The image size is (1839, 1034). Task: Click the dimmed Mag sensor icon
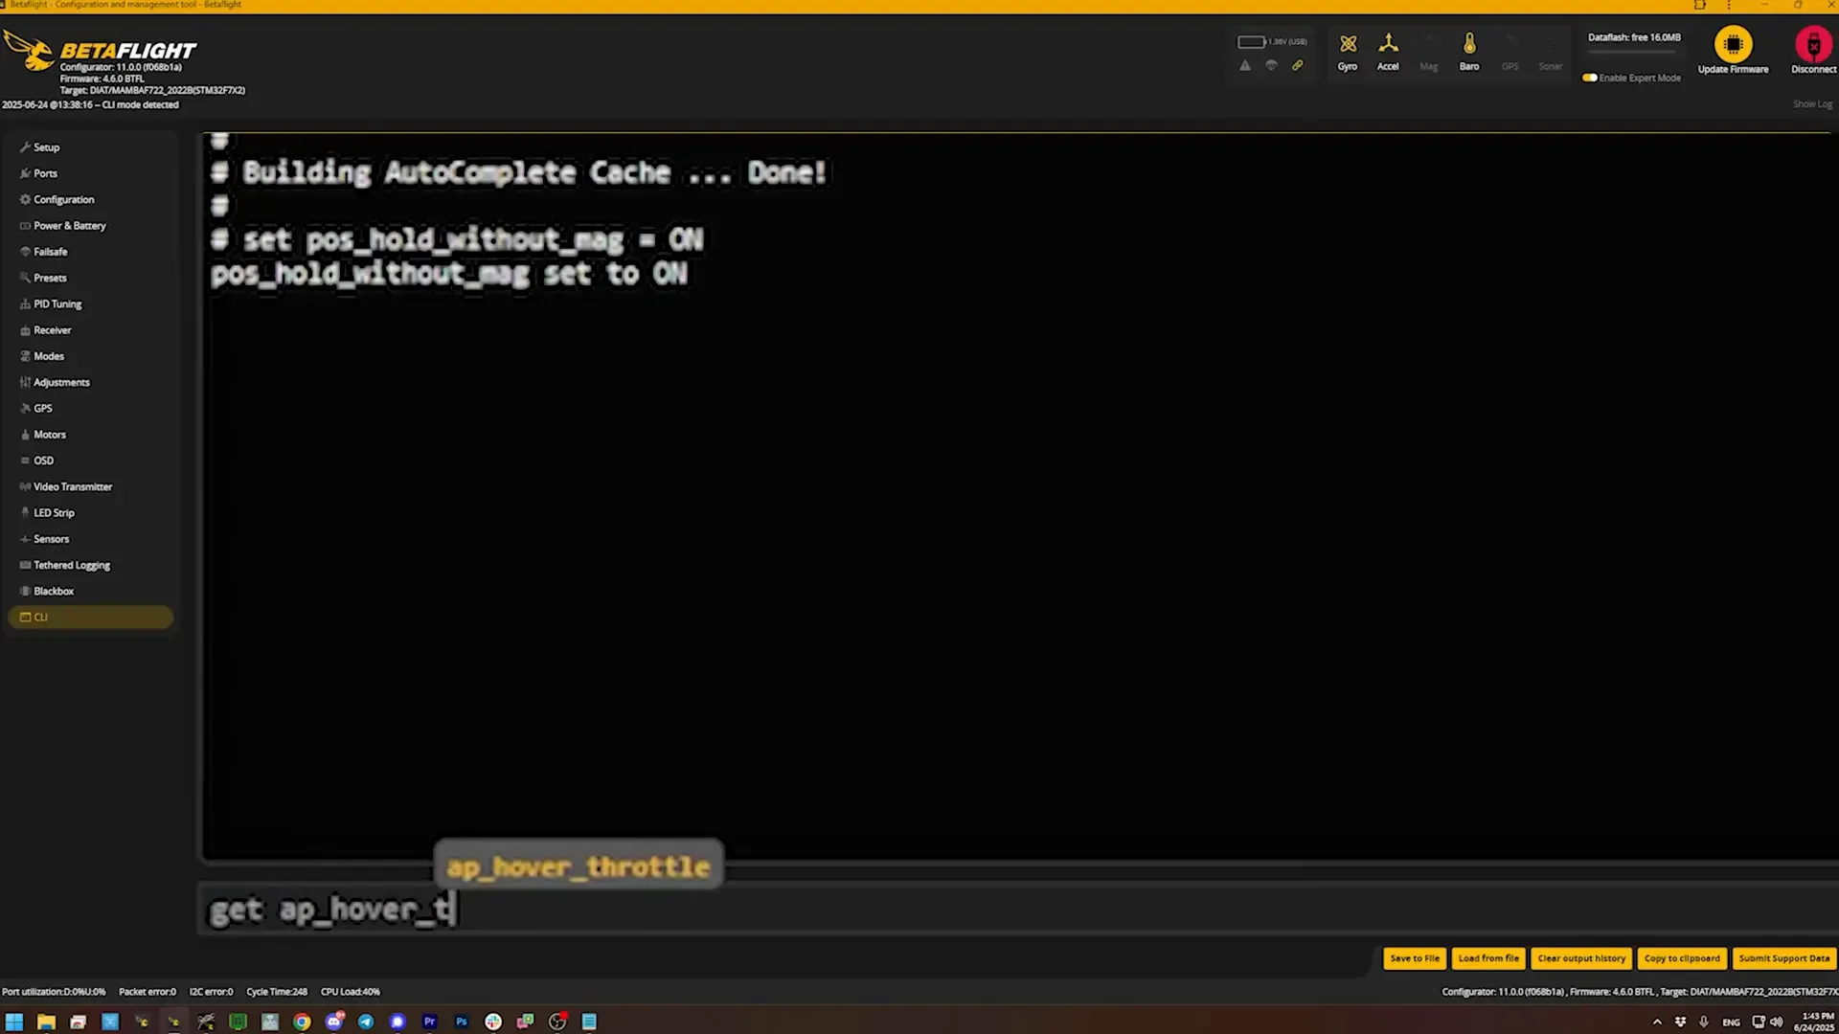[1428, 53]
